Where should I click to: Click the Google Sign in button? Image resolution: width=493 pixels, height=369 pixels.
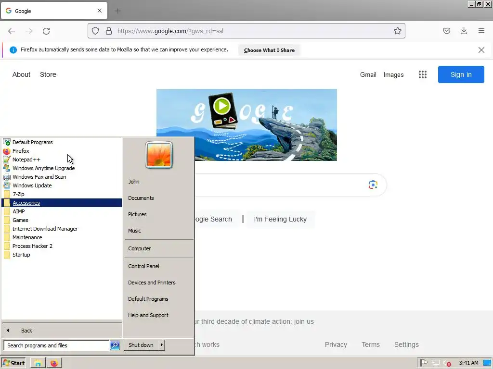(x=461, y=74)
